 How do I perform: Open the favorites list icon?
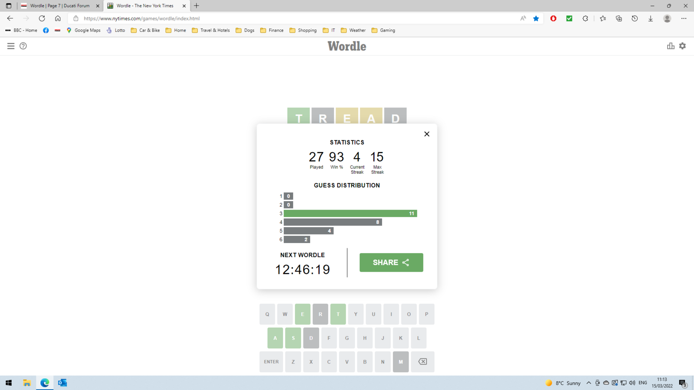[x=603, y=18]
